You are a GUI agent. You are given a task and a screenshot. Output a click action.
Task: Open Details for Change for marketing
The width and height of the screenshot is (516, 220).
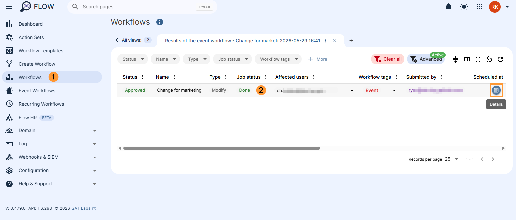coord(496,90)
